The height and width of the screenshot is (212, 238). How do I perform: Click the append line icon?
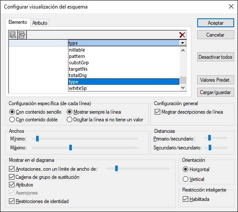[13, 35]
